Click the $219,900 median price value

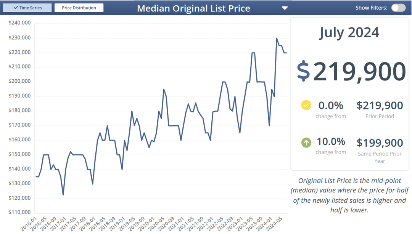(355, 71)
